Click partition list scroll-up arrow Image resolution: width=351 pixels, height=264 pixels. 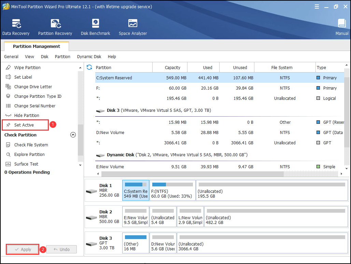coord(347,65)
